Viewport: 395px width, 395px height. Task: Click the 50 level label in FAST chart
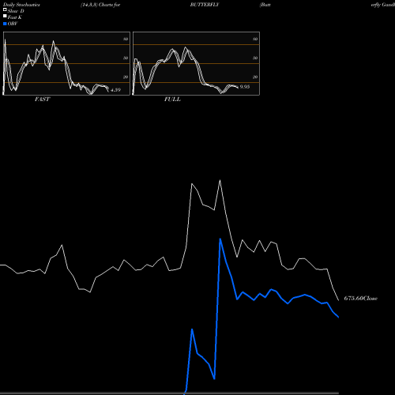[126, 58]
